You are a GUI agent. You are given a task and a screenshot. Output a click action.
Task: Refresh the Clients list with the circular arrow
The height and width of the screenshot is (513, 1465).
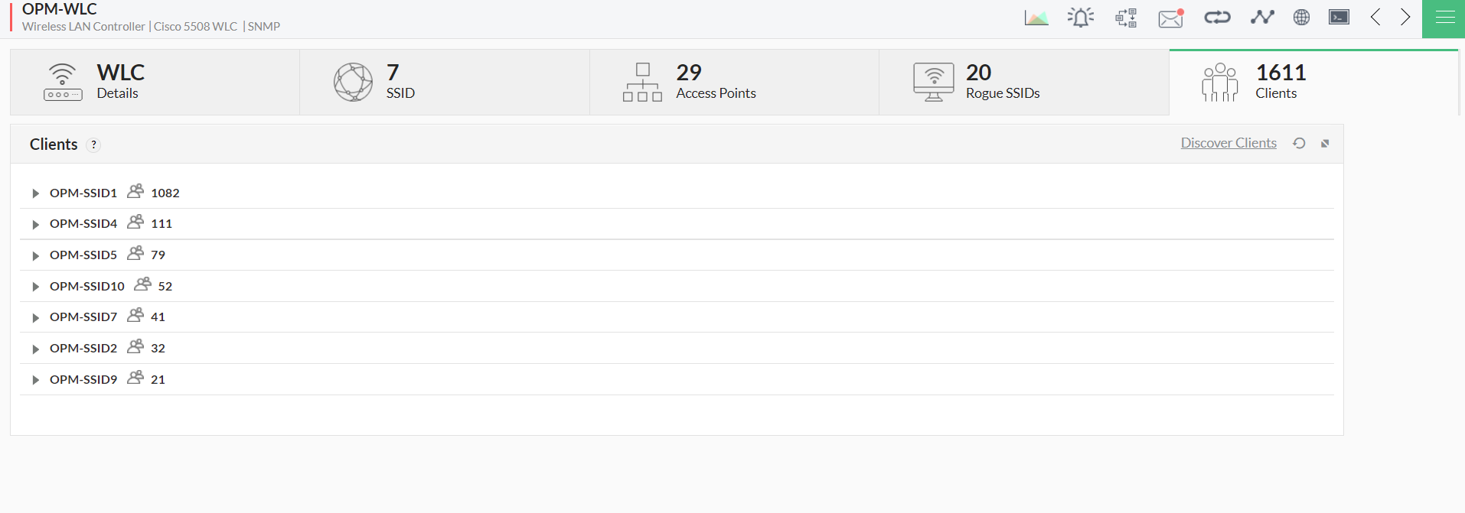pyautogui.click(x=1299, y=143)
